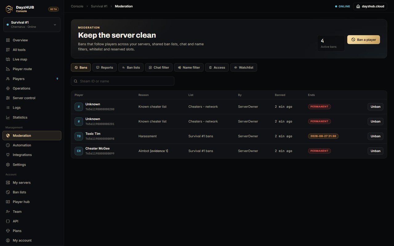Image resolution: width=394 pixels, height=246 pixels.
Task: Switch to the Ban lists tab
Action: pyautogui.click(x=131, y=67)
